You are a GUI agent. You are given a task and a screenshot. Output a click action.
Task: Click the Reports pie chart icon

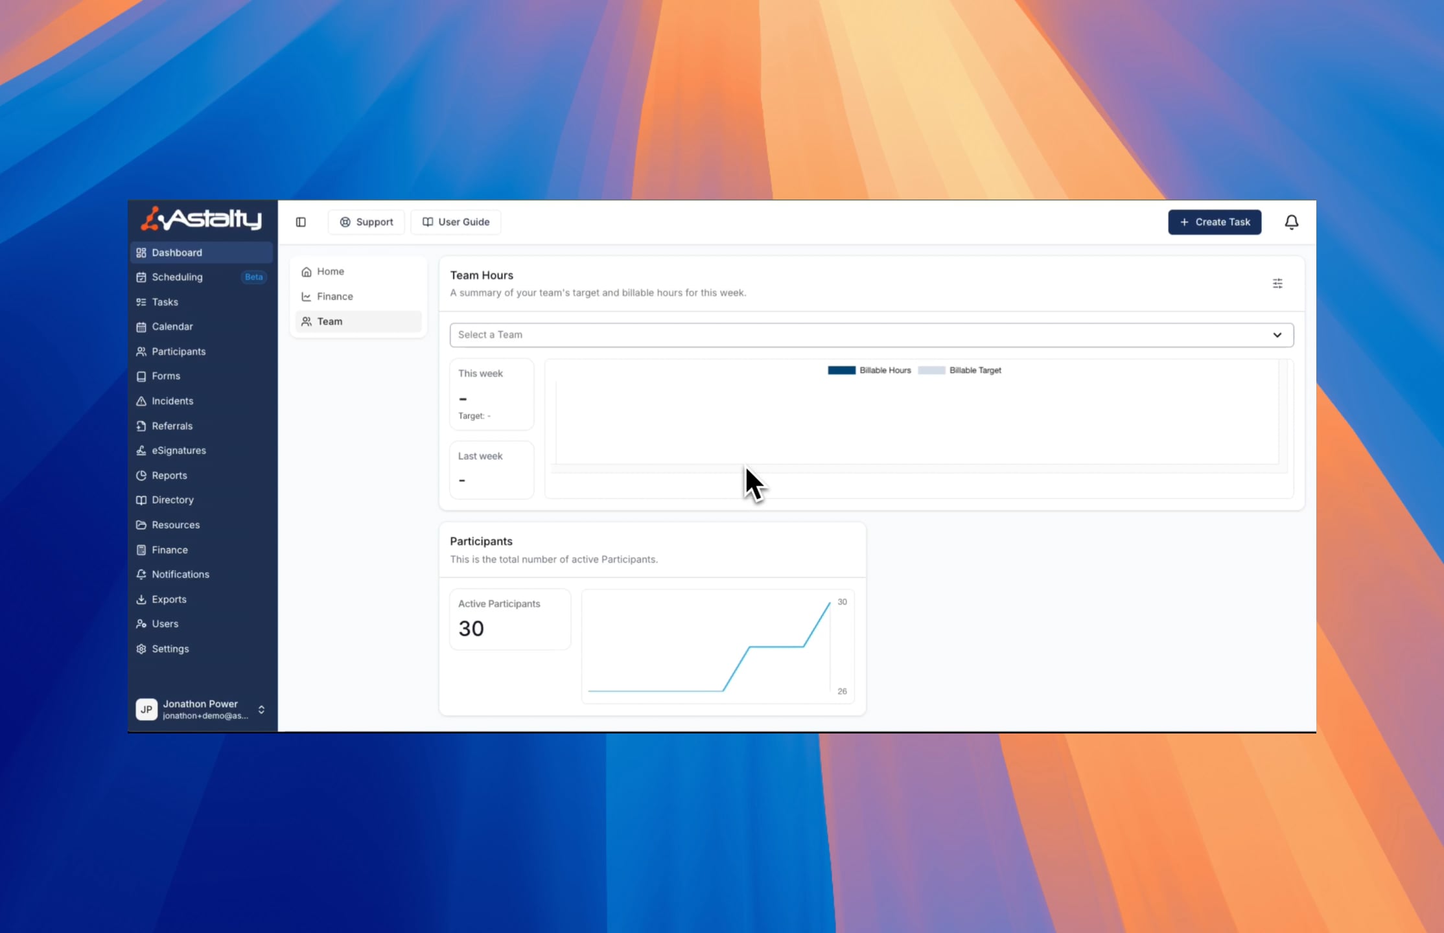point(141,476)
